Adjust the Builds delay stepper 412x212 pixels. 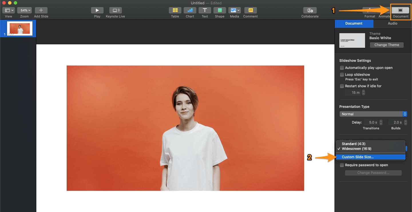pos(405,122)
